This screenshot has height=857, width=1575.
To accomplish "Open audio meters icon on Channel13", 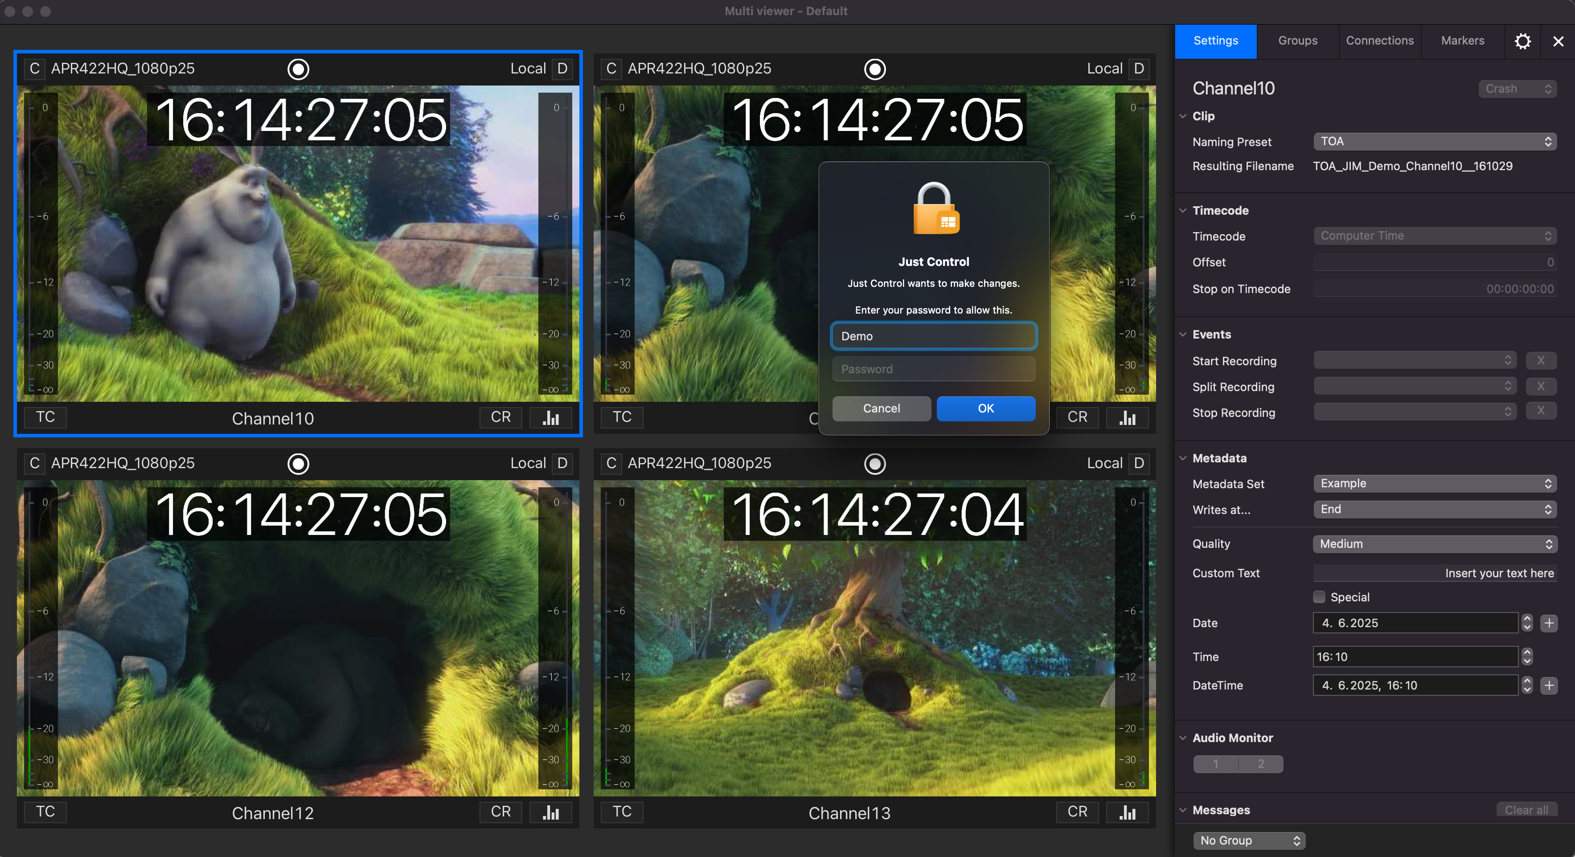I will 1128,812.
